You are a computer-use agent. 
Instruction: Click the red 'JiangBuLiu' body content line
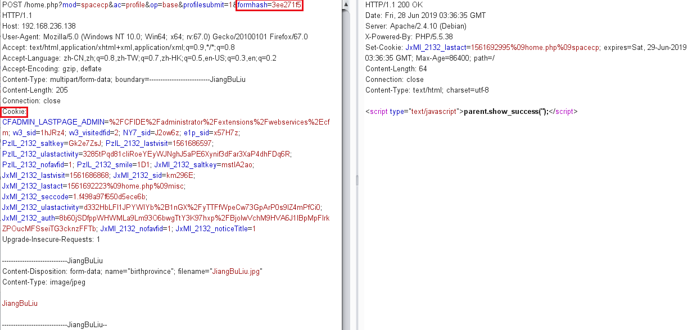pyautogui.click(x=20, y=303)
